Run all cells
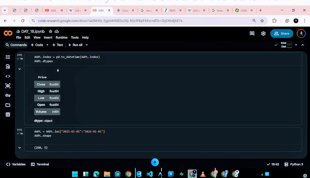 pos(75,45)
